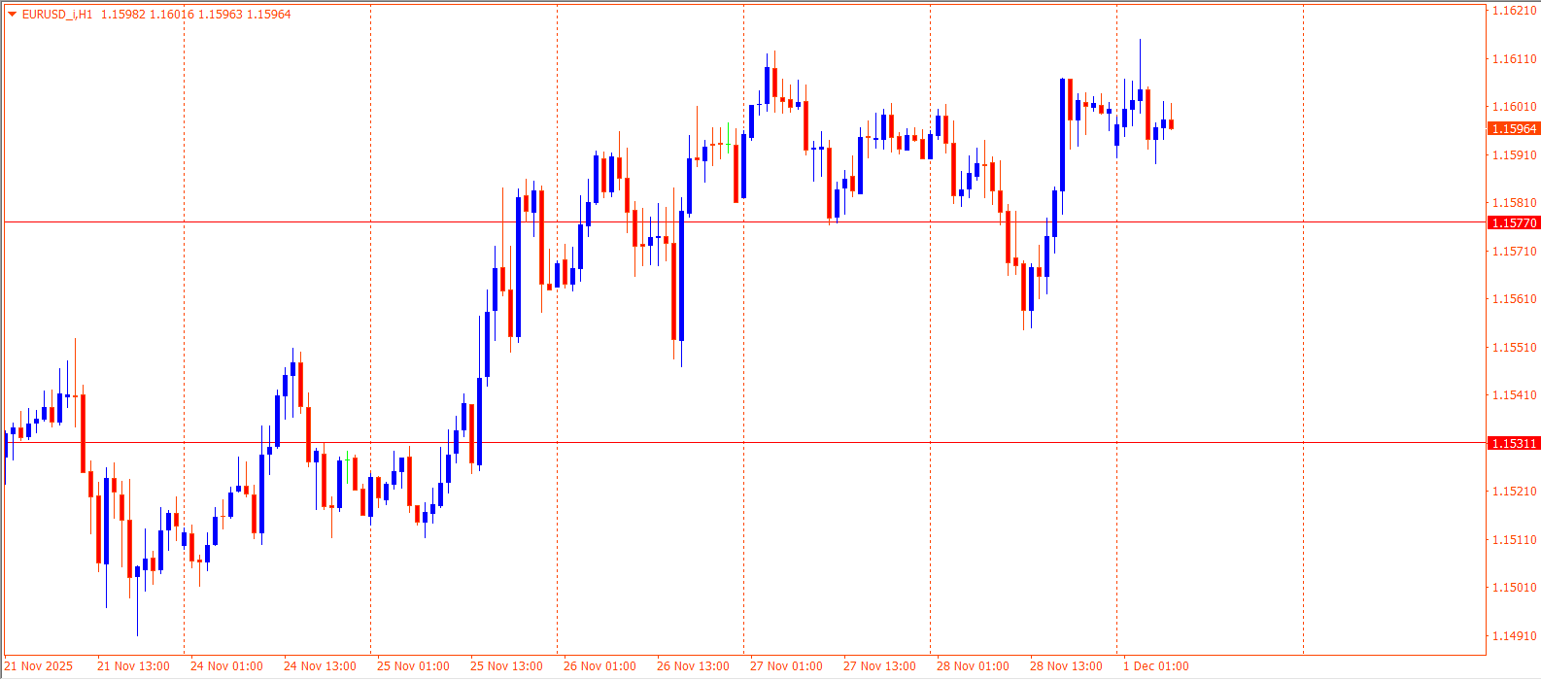
Task: Click the 28 Nov 01:00 time label
Action: click(x=973, y=666)
